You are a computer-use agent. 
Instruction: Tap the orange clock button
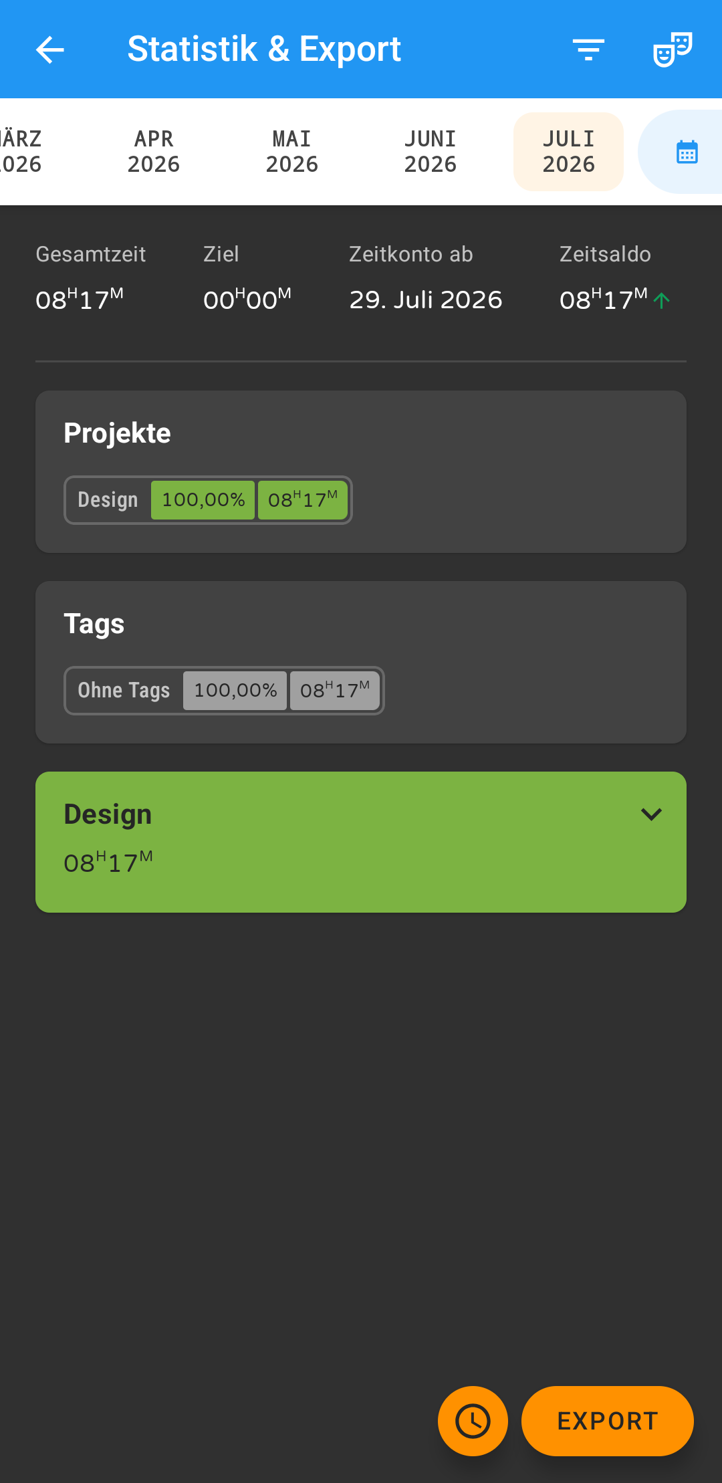pos(473,1421)
